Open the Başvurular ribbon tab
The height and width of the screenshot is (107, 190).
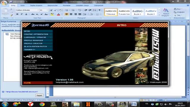(x=53, y=5)
